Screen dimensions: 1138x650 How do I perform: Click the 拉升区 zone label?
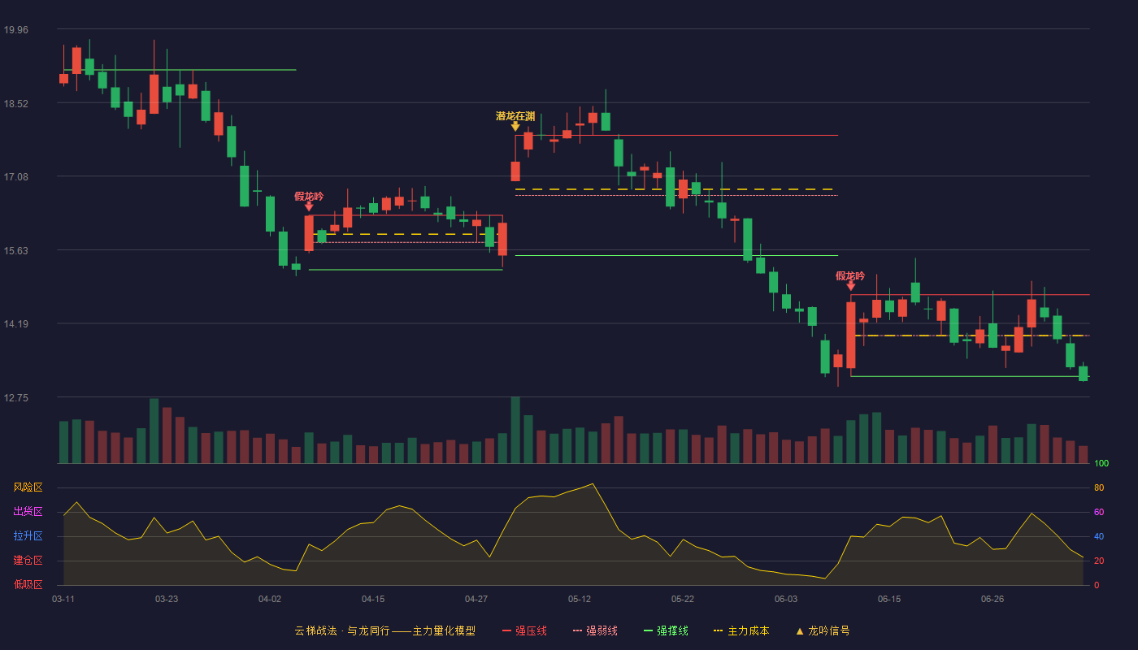click(x=28, y=536)
